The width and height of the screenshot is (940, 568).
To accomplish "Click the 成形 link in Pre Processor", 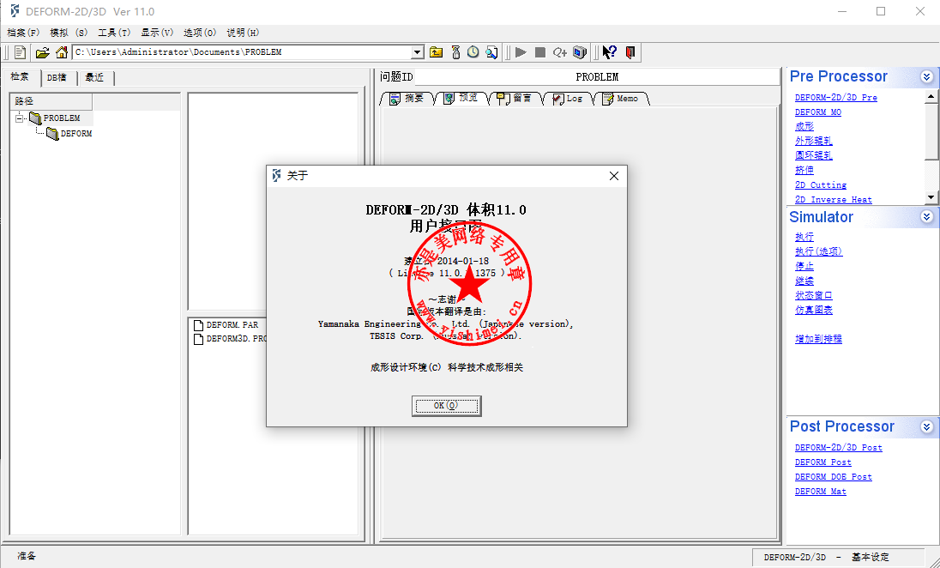I will tap(804, 126).
